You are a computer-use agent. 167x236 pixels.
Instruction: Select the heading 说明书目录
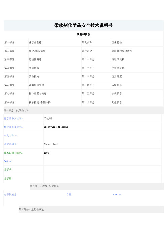(x=83, y=34)
